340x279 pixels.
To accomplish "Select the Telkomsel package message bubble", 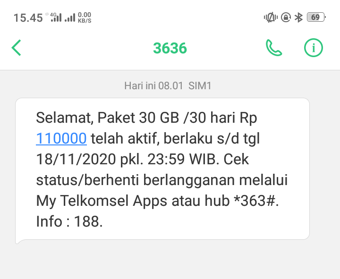I will coord(162,169).
